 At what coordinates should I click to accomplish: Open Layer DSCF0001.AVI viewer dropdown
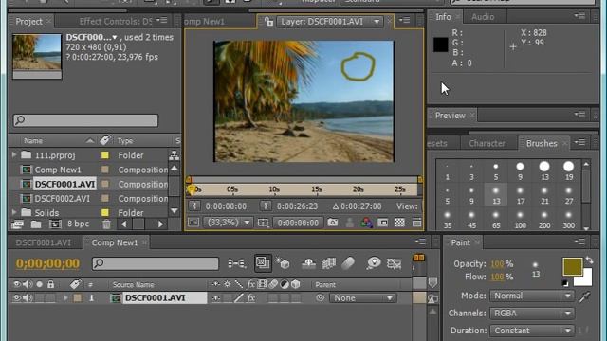(x=329, y=22)
